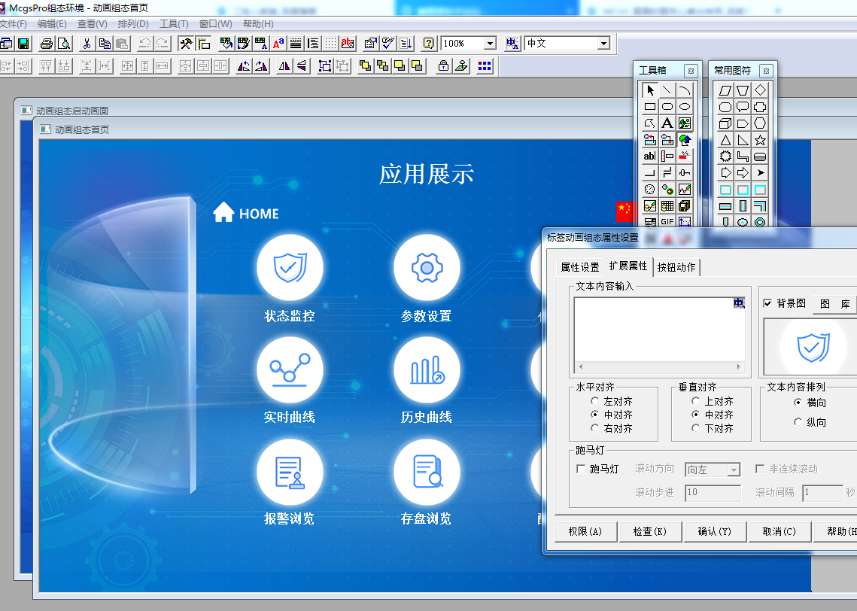Open the 工具(T) menu
The image size is (857, 611).
click(x=174, y=24)
